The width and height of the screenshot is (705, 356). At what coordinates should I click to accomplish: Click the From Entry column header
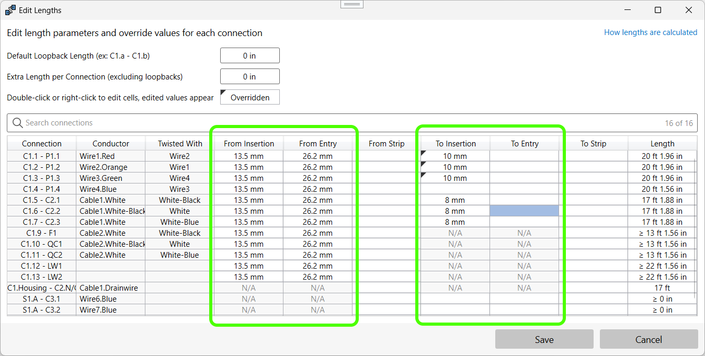coord(318,143)
